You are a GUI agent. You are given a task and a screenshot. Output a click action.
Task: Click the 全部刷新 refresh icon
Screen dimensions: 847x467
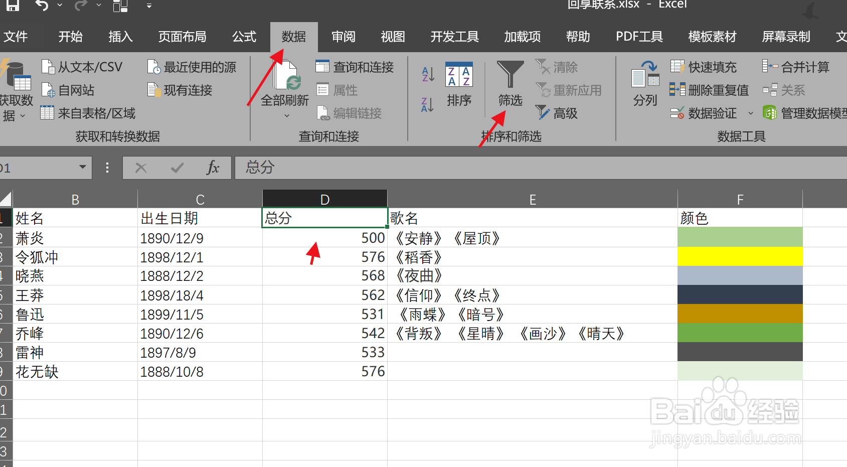click(286, 75)
